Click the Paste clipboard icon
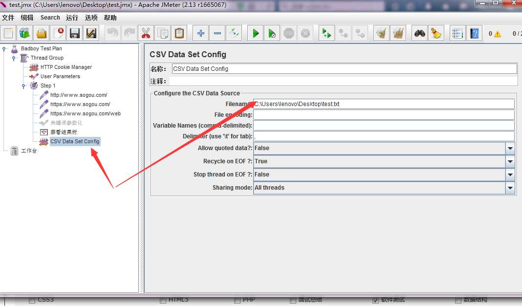Image resolution: width=522 pixels, height=306 pixels. (179, 33)
